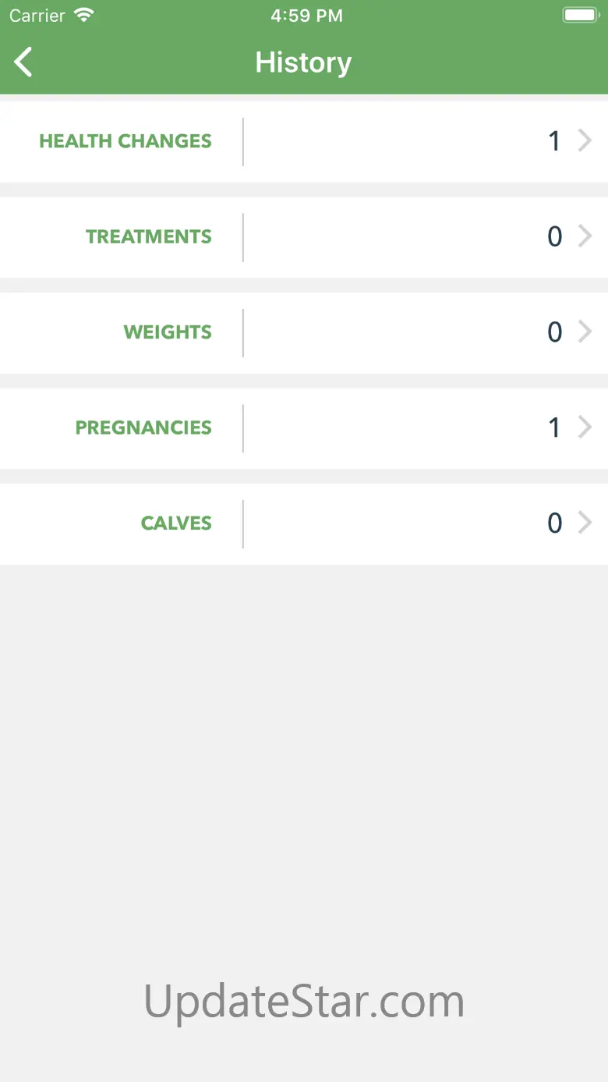This screenshot has height=1082, width=608.
Task: Tap the Calves count value
Action: [554, 523]
